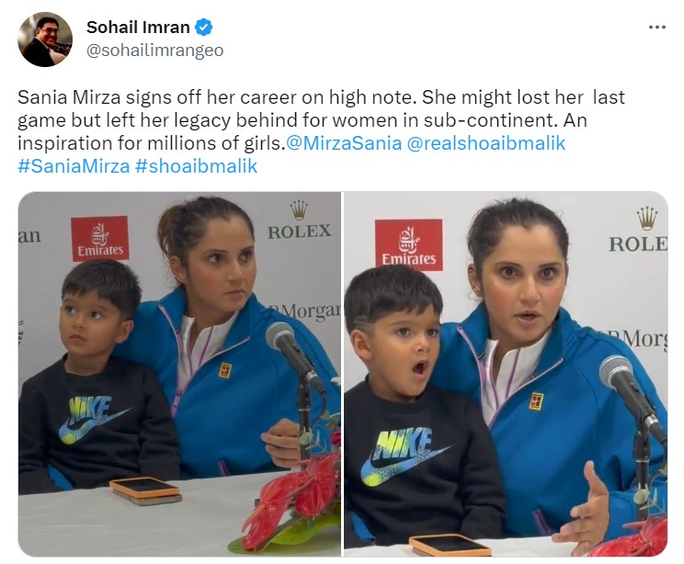Click the #shoaibmalik hashtag
This screenshot has height=564, width=684.
(197, 166)
